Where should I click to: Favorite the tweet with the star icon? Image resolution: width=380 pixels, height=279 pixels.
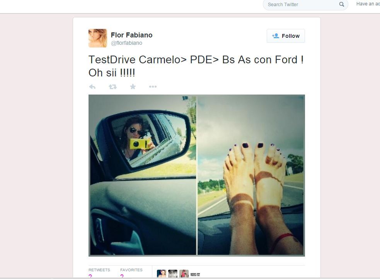133,86
